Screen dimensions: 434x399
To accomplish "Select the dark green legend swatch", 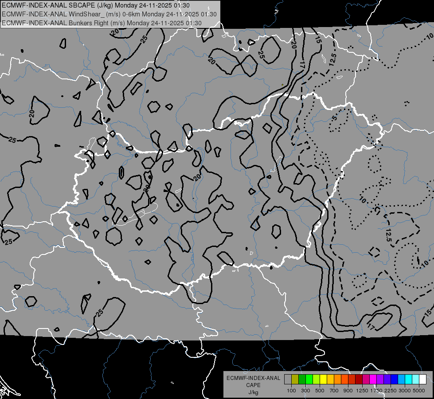I will (302, 379).
